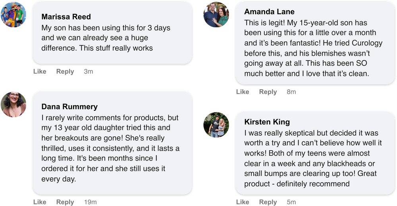The width and height of the screenshot is (397, 206).
Task: Open Amanda Lane's profile name link
Action: [x=269, y=12]
